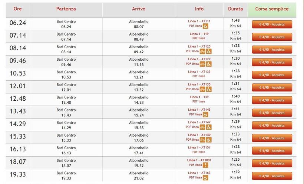Viewport: 304px width, 184px height.
Task: Open the Linea 1 - 139 link
Action: pyautogui.click(x=199, y=97)
